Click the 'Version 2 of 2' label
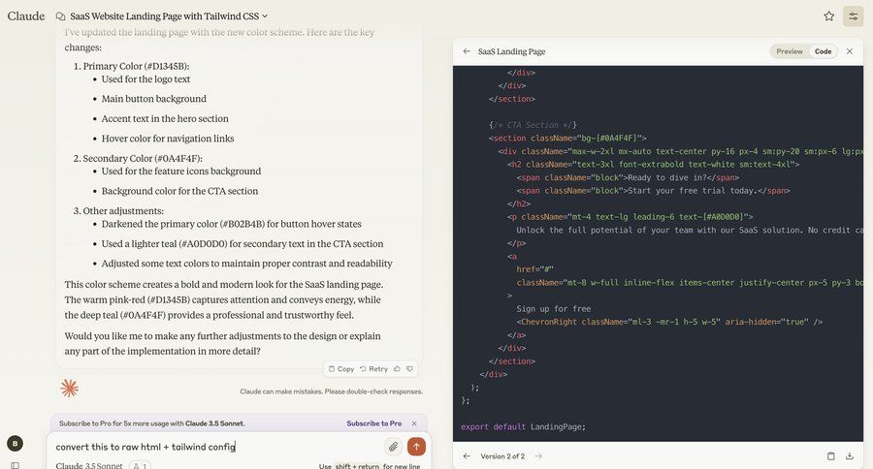 (x=502, y=456)
